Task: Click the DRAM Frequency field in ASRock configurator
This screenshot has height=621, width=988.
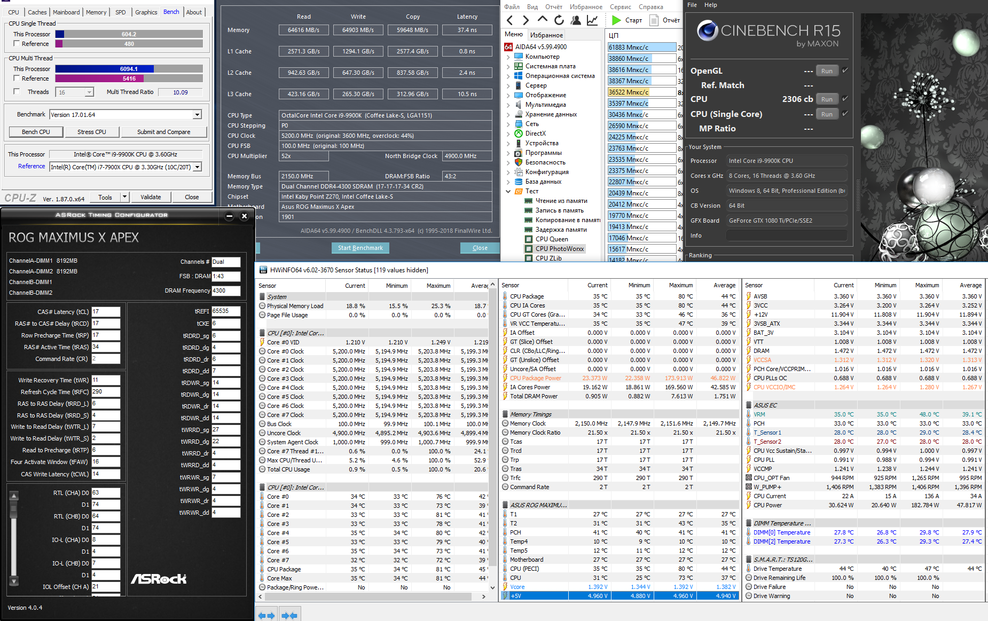Action: pyautogui.click(x=226, y=291)
